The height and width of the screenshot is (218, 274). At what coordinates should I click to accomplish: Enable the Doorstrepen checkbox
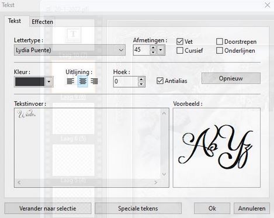[x=220, y=41]
